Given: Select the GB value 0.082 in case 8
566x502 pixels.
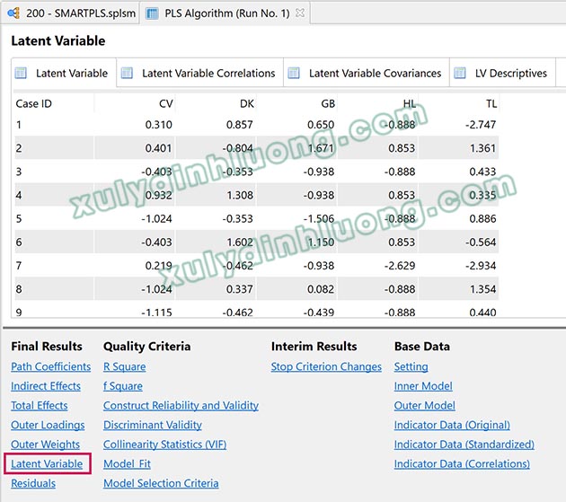Looking at the screenshot, I should tap(321, 289).
